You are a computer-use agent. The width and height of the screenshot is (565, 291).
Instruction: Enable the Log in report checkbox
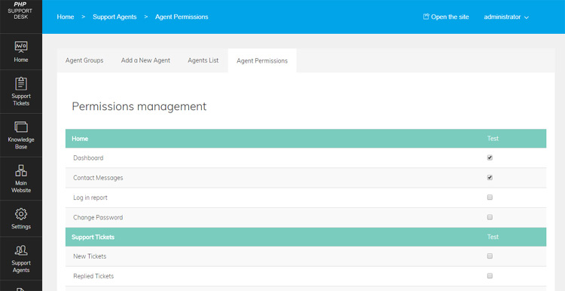[x=490, y=198]
